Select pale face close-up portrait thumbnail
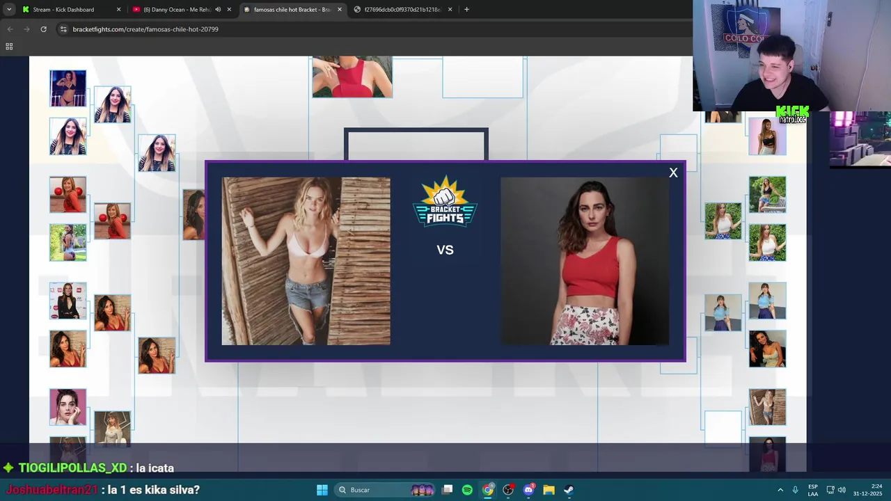The height and width of the screenshot is (501, 891). click(x=68, y=407)
